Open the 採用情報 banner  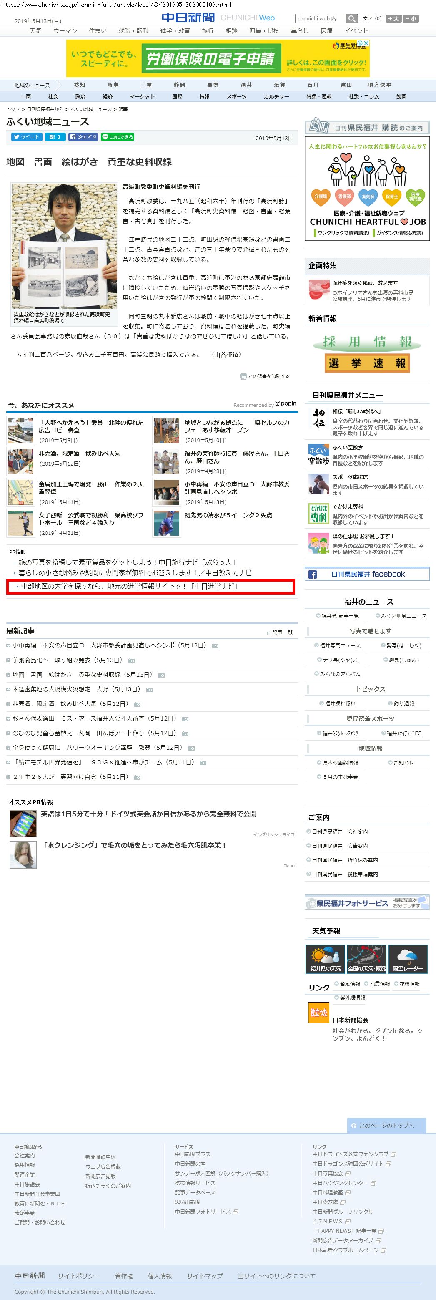coord(367,342)
